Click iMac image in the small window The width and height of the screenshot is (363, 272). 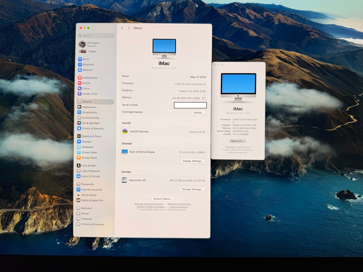pos(238,88)
